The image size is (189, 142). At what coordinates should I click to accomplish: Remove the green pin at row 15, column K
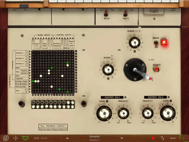pos(59,89)
